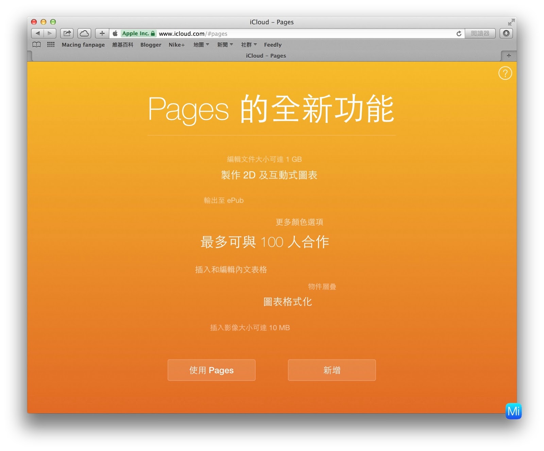Select the iCloud – Pages tab
The image size is (544, 451).
[x=266, y=56]
